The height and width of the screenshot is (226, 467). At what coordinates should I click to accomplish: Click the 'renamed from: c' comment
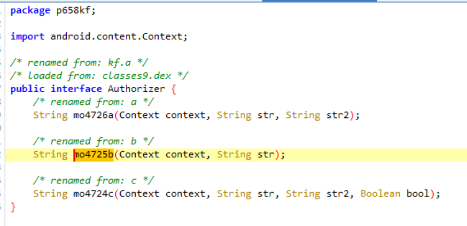coord(93,181)
